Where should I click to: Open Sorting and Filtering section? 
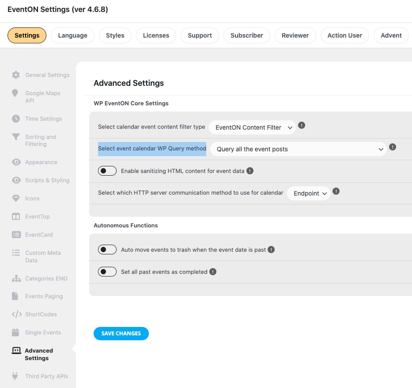[41, 140]
